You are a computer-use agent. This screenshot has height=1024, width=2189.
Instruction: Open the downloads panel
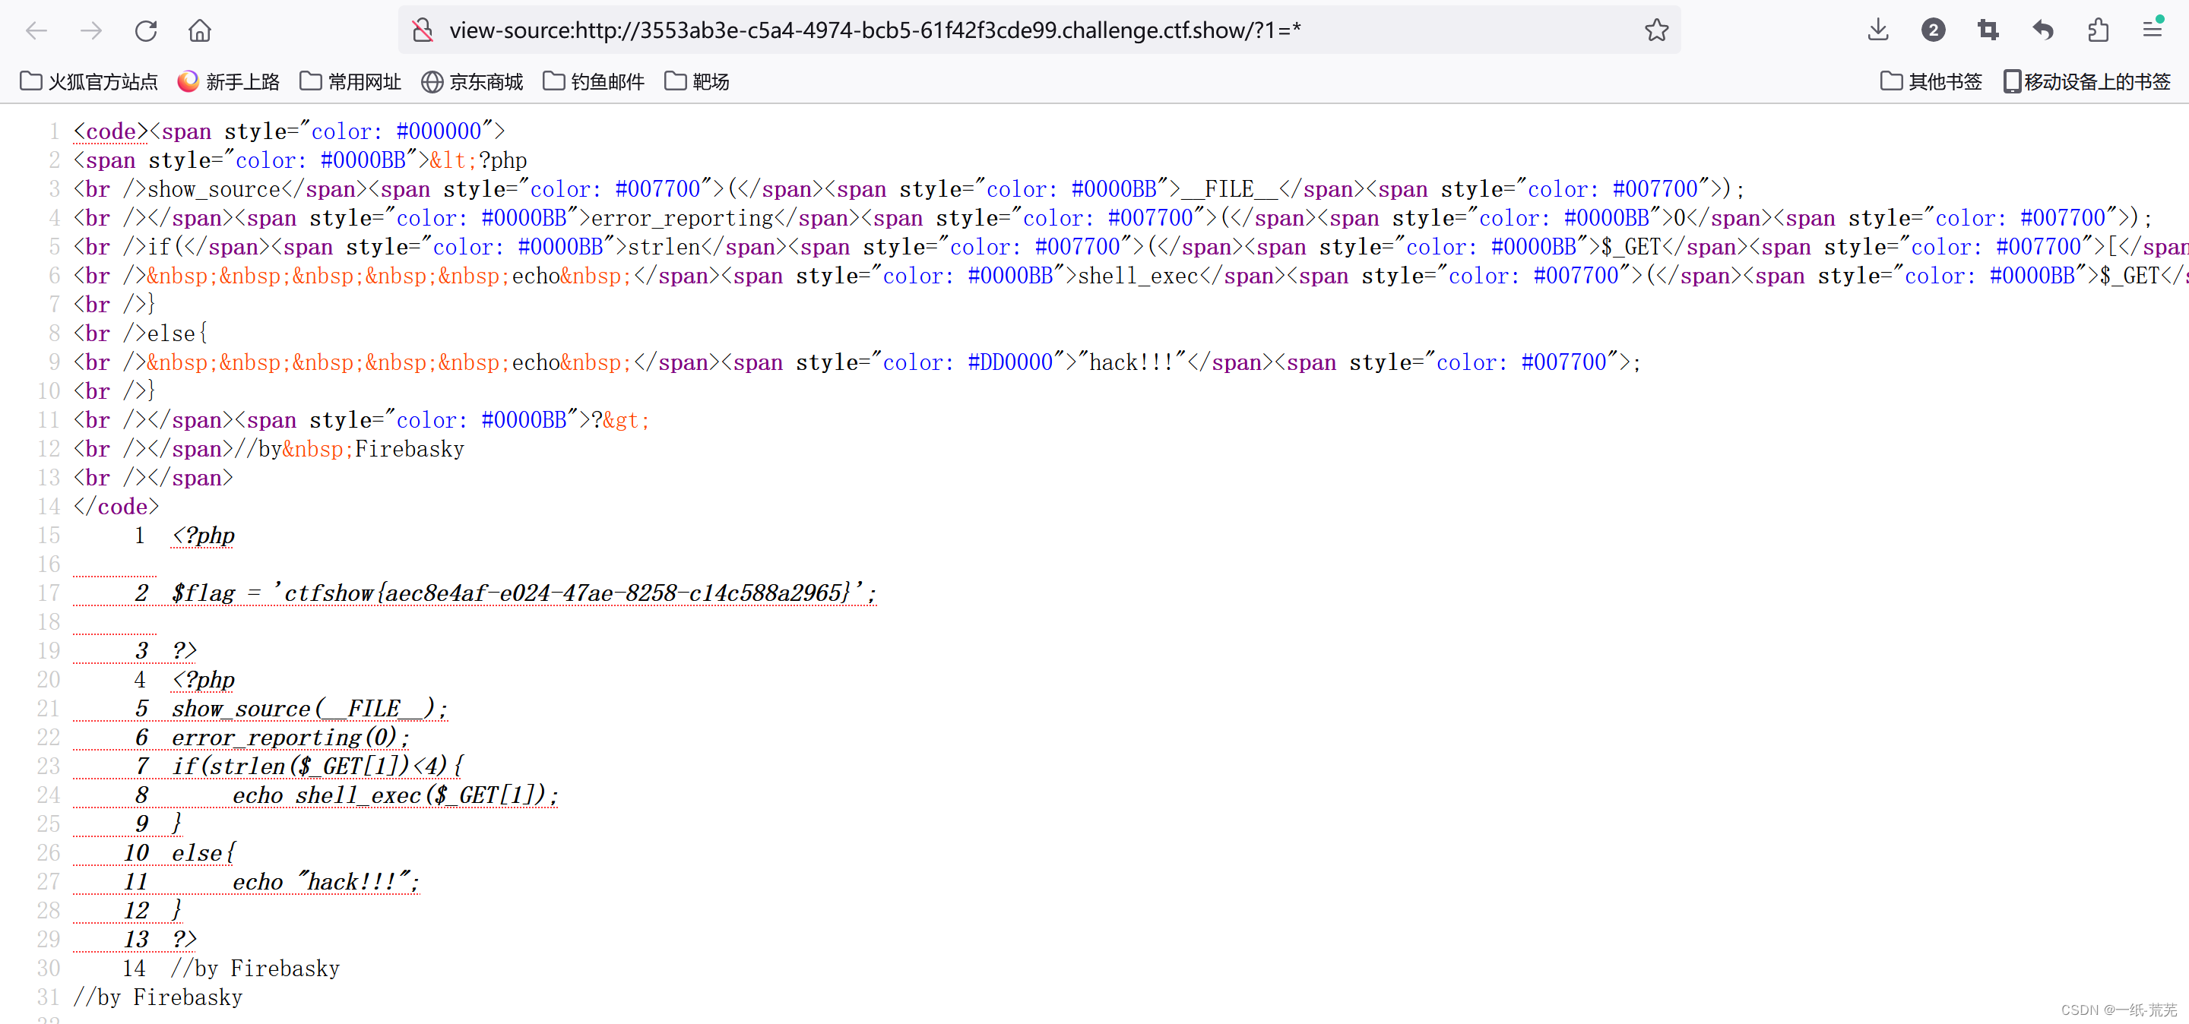click(1878, 30)
